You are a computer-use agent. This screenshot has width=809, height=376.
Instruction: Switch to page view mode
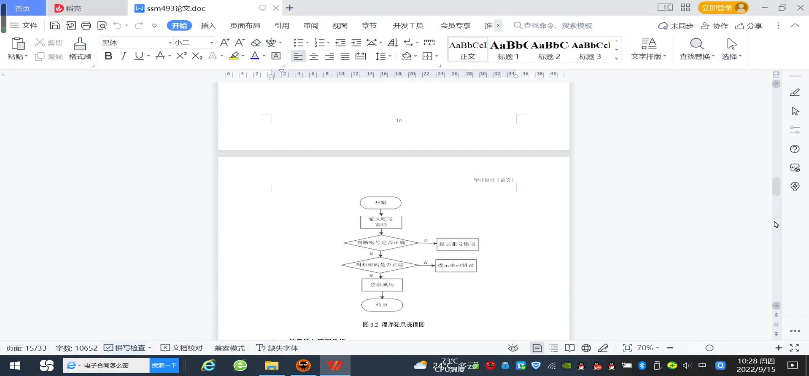pyautogui.click(x=537, y=348)
